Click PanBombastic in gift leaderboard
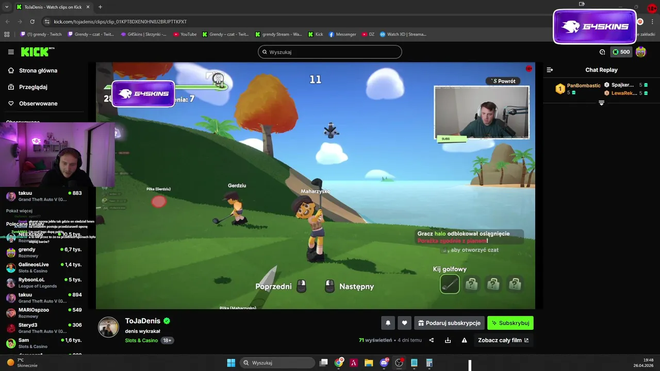Viewport: 660px width, 371px height. click(x=584, y=86)
